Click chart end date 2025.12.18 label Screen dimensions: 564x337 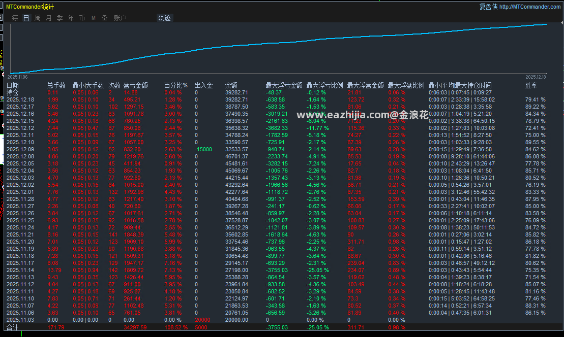(x=536, y=77)
